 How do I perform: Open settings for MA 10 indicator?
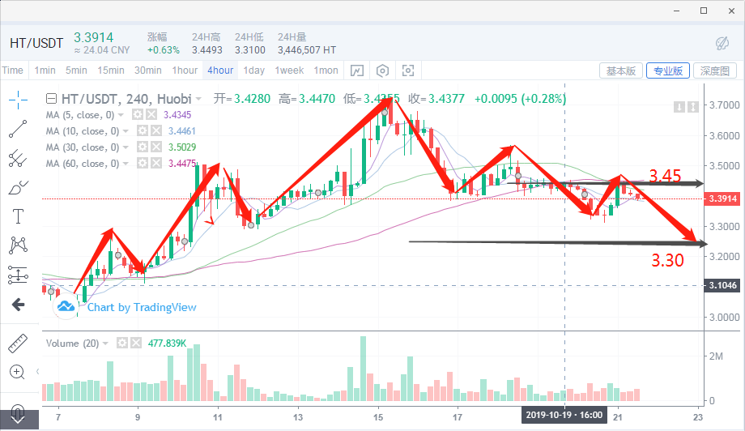(x=143, y=130)
